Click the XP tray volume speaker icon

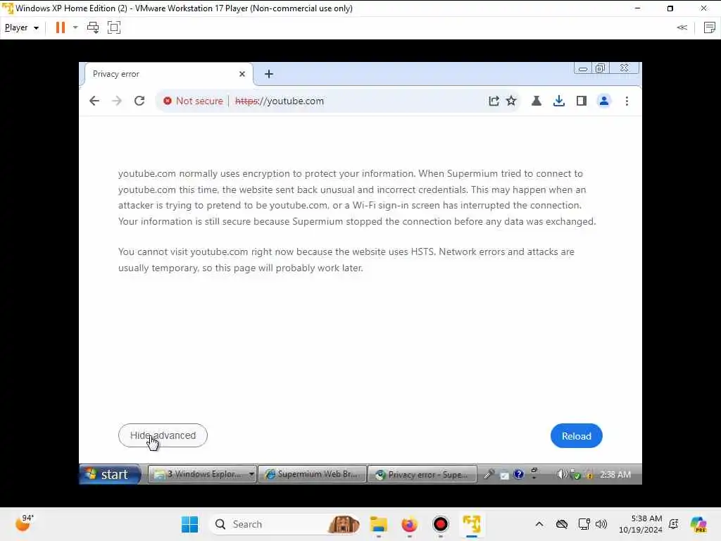point(562,474)
